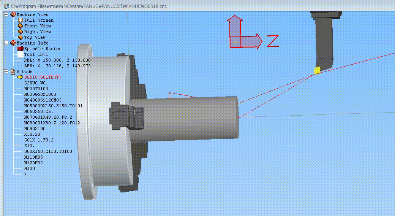Image resolution: width=395 pixels, height=216 pixels.
Task: Switch to Front View
Action: [38, 26]
